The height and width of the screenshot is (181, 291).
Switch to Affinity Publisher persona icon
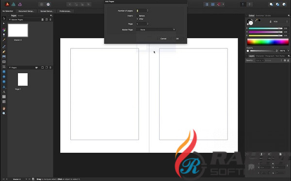point(7,4)
